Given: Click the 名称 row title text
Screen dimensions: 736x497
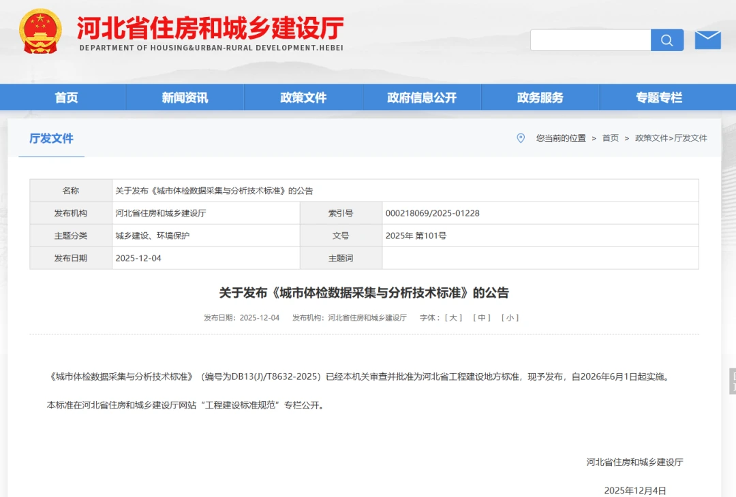Looking at the screenshot, I should [x=214, y=191].
